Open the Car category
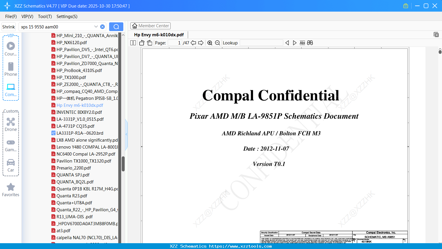The height and width of the screenshot is (249, 442). (x=11, y=165)
